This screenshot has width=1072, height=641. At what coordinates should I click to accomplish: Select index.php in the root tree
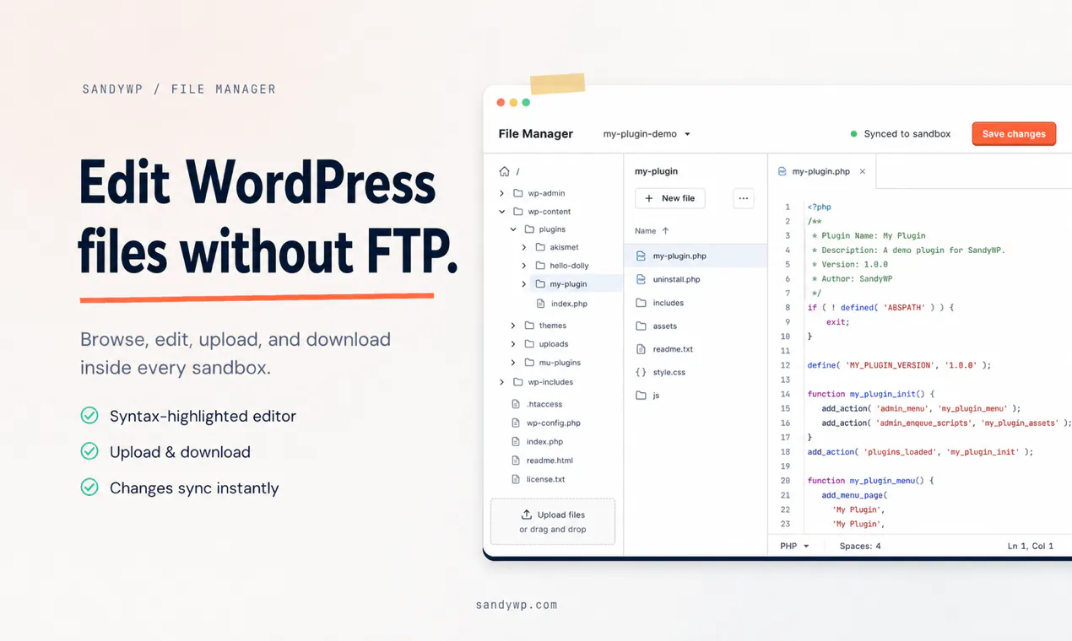click(x=544, y=442)
